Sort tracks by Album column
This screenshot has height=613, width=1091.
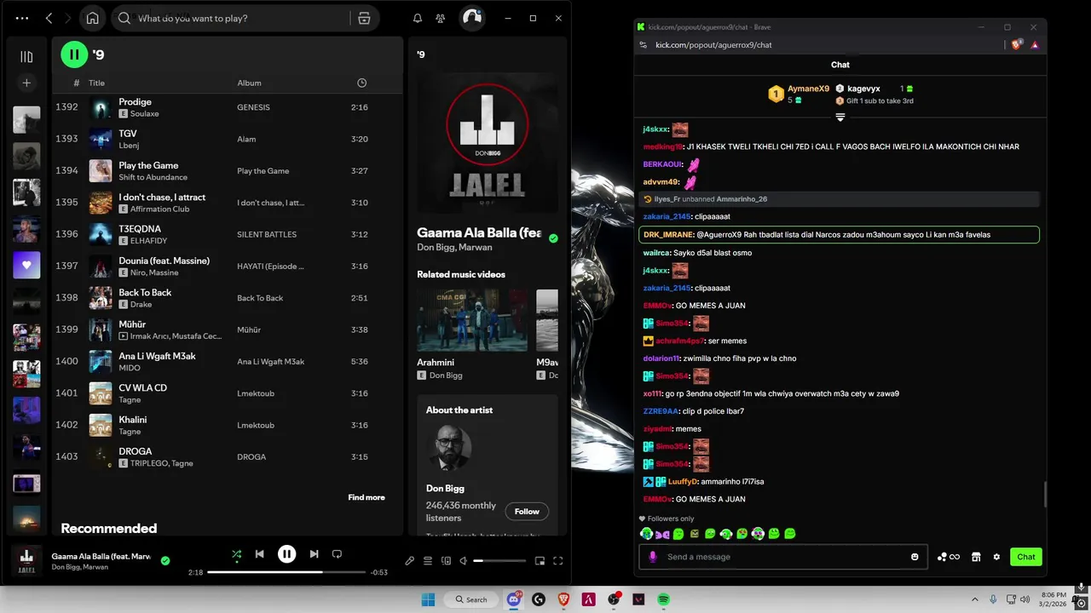pyautogui.click(x=249, y=83)
